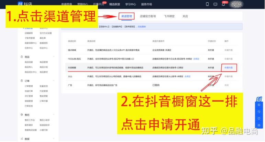
Task: Open 任务中心 in sidebar
Action: 29,48
